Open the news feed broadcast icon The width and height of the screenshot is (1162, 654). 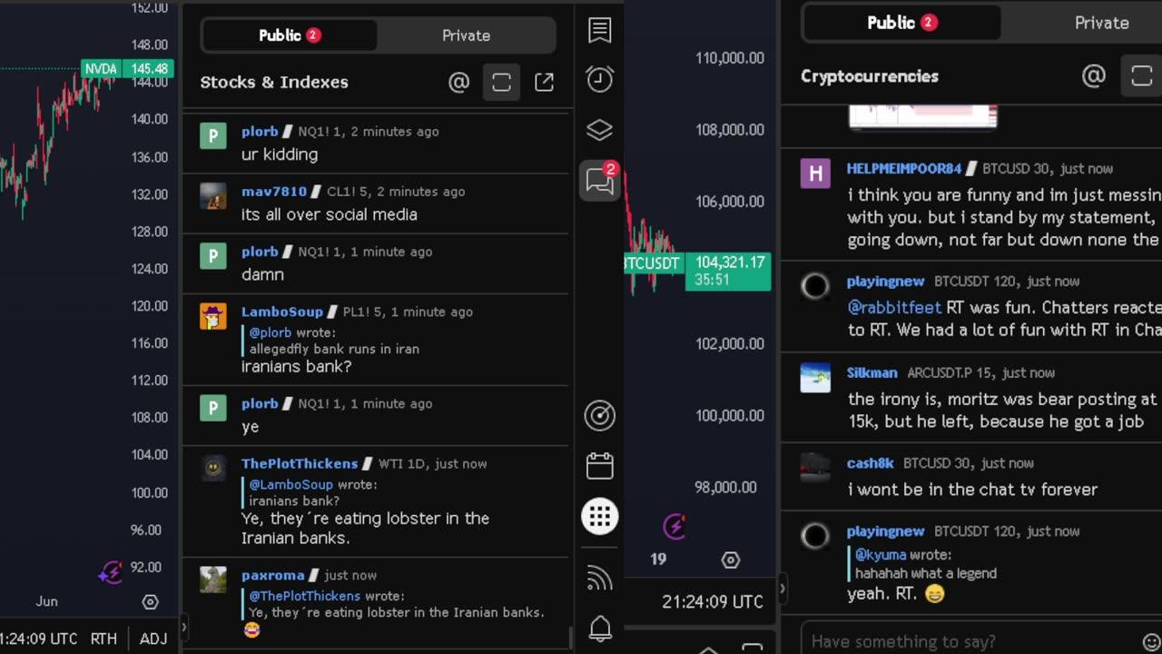600,578
